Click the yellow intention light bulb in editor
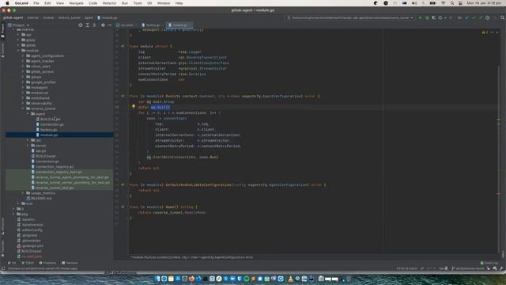Screen dimensions: 506x285 134,107
